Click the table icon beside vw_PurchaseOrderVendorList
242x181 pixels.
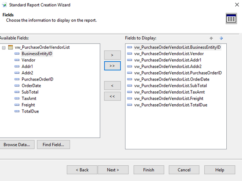coord(10,47)
